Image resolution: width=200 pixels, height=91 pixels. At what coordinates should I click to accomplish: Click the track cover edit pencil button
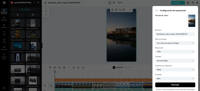point(51,85)
